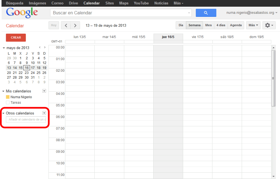Image resolution: width=280 pixels, height=179 pixels.
Task: Switch to 4 días view
Action: point(221,25)
